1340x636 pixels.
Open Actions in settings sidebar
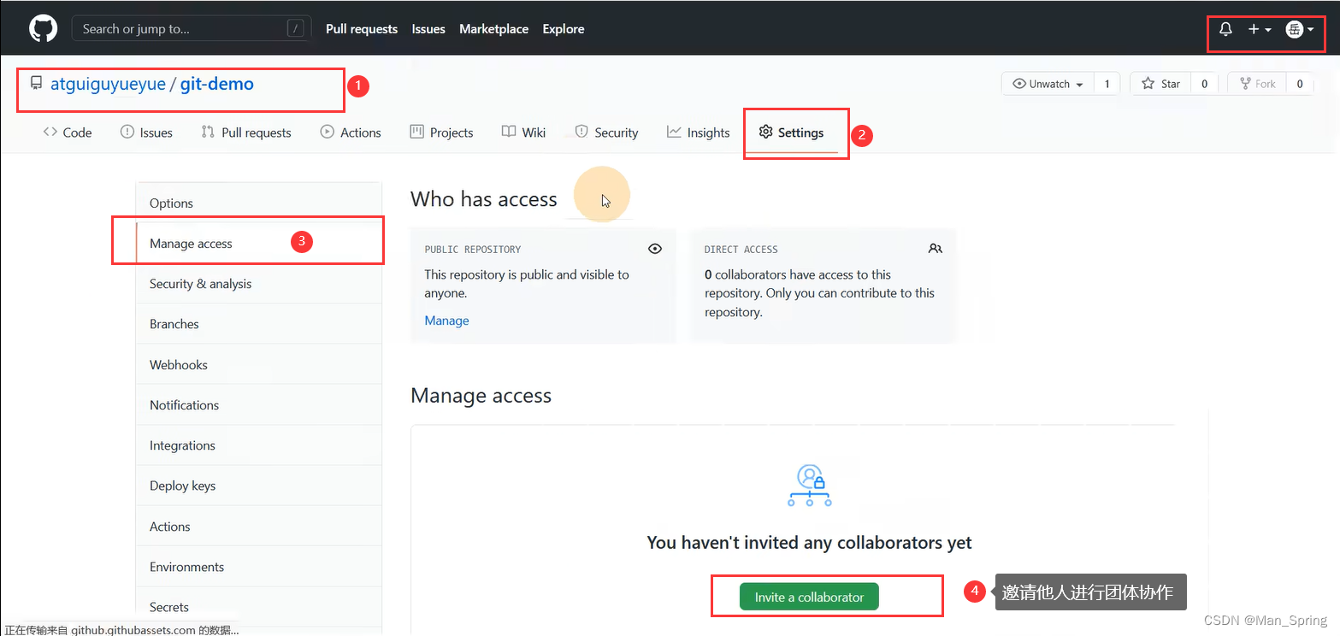(x=259, y=527)
